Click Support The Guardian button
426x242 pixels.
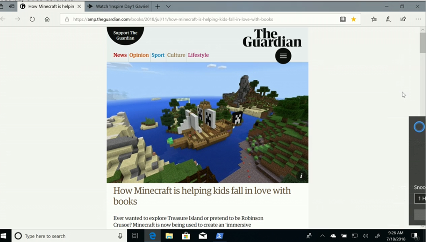(x=125, y=36)
